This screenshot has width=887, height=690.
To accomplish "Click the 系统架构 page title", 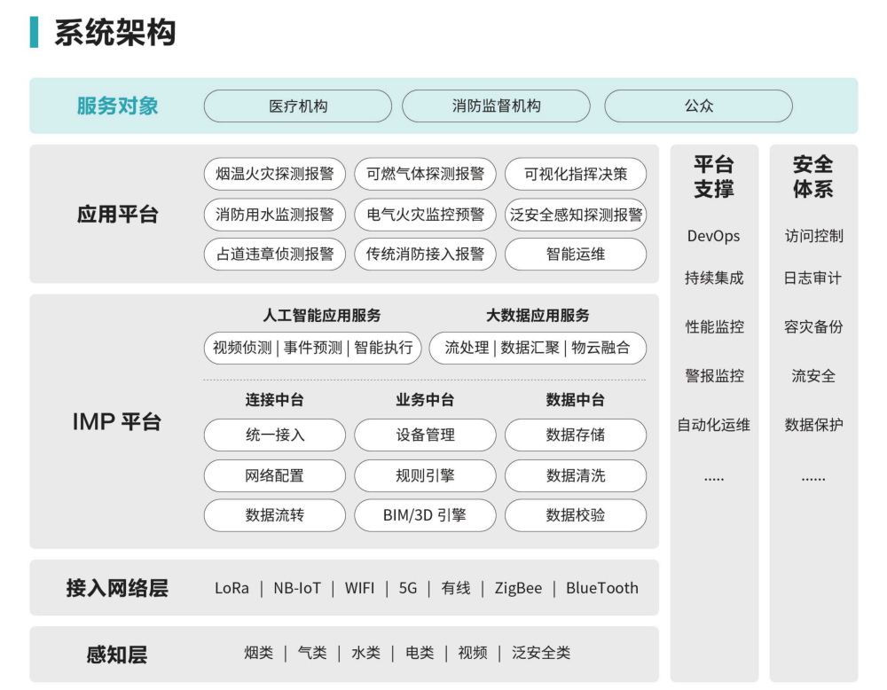I will coord(114,32).
